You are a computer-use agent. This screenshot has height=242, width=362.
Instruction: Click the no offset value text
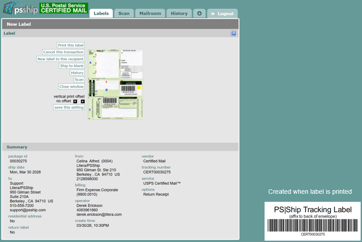(x=64, y=101)
